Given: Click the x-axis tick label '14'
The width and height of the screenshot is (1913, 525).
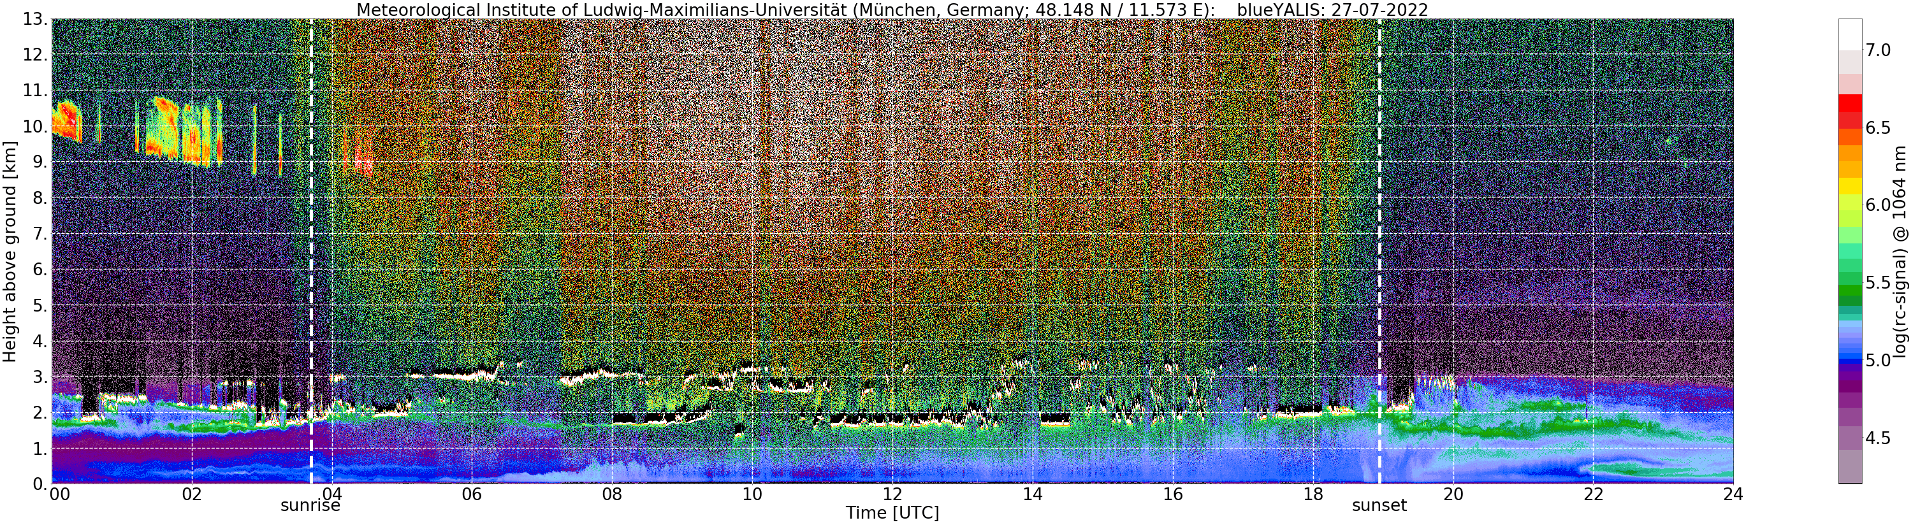Looking at the screenshot, I should coord(1032,494).
